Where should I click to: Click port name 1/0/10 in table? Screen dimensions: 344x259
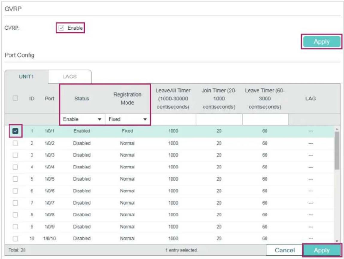(x=49, y=239)
